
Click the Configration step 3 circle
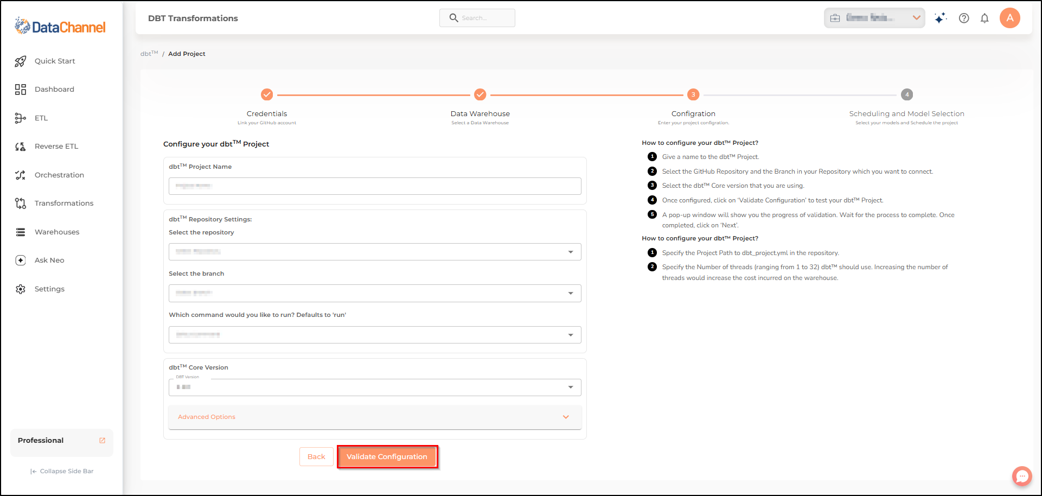pos(693,94)
